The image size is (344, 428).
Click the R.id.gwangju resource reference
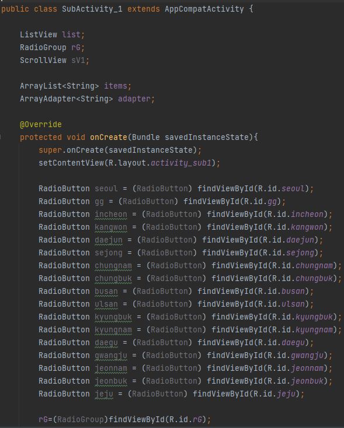(296, 355)
